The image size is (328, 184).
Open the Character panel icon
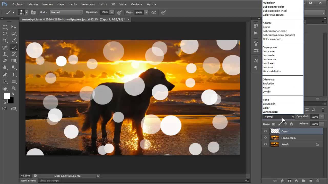point(256,61)
